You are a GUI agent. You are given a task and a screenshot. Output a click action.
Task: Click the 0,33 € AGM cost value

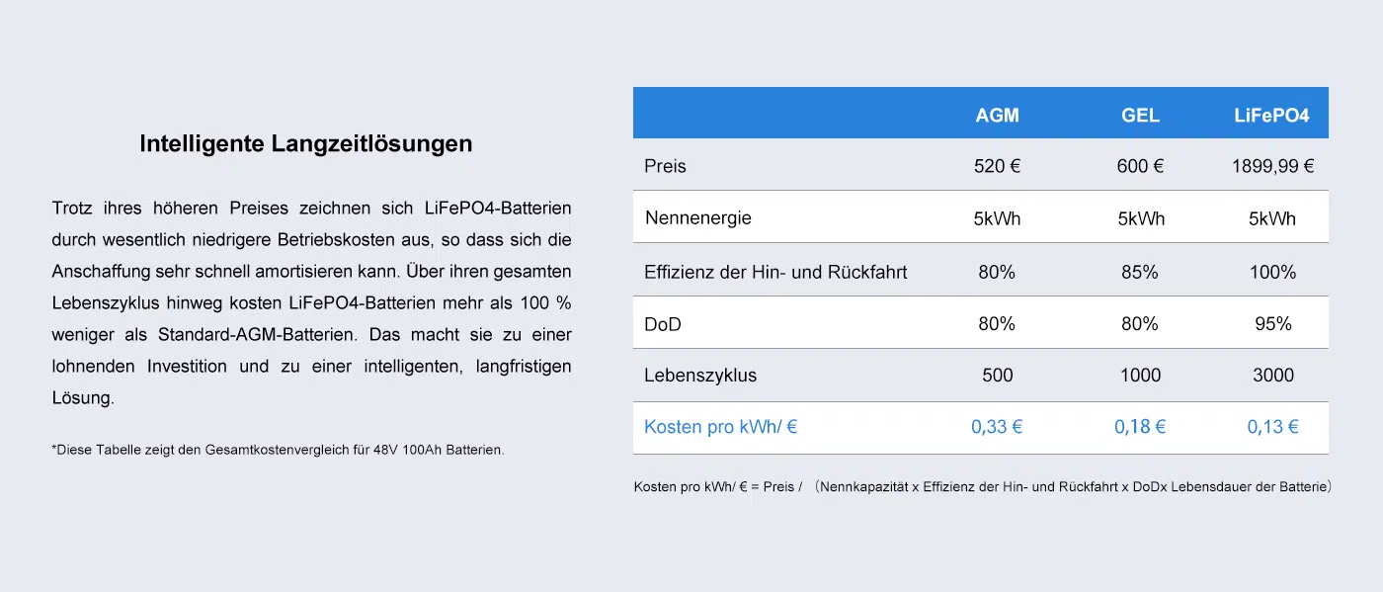[997, 427]
